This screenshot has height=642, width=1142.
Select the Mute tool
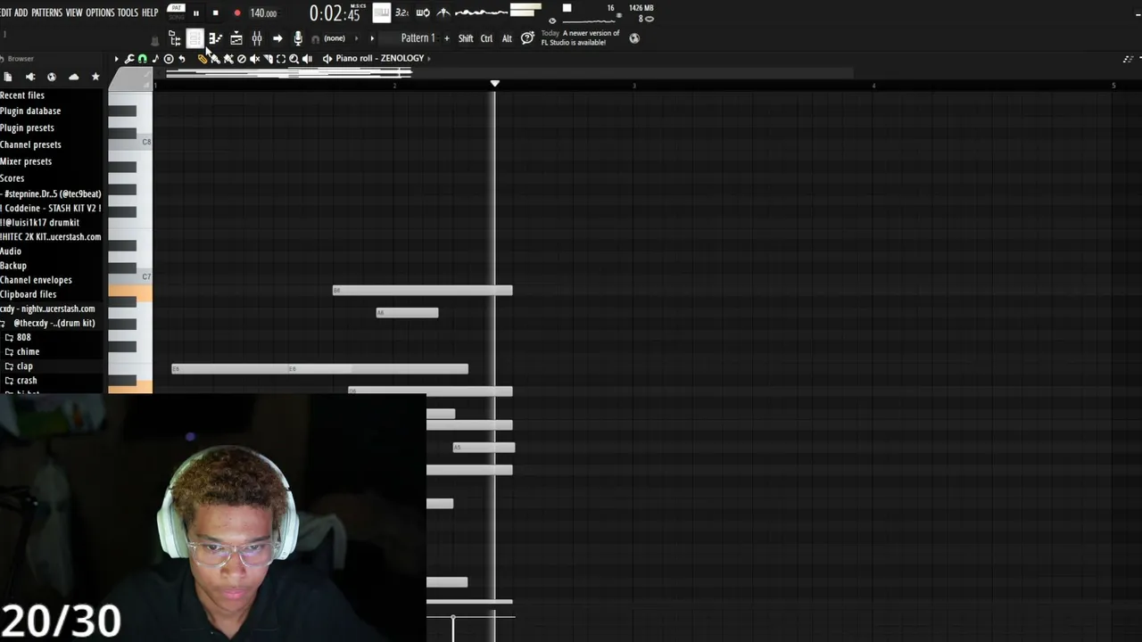click(254, 59)
